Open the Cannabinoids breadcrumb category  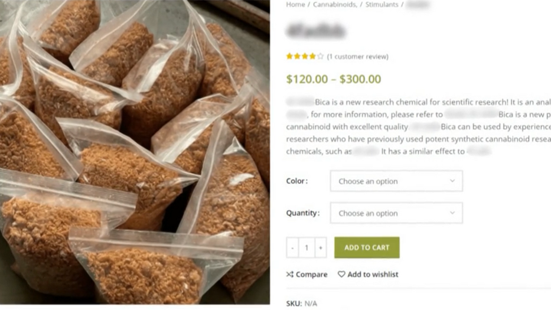[x=334, y=5]
